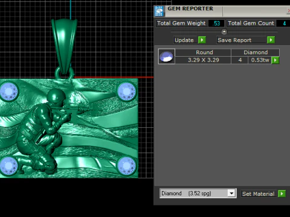Select the top-right gem on the pendant
The height and width of the screenshot is (217, 290).
point(126,92)
